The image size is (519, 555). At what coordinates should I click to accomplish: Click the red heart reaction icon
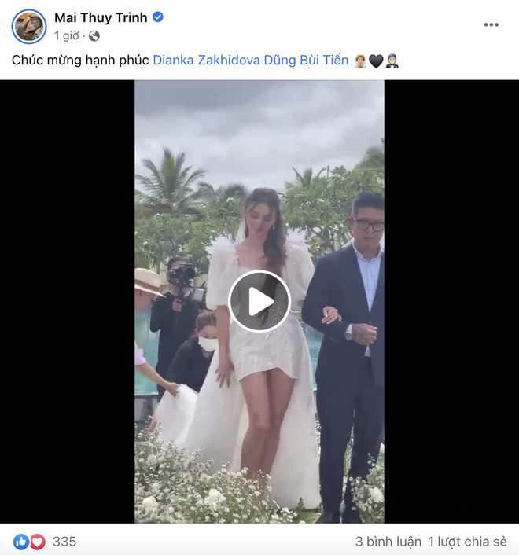coord(37,542)
